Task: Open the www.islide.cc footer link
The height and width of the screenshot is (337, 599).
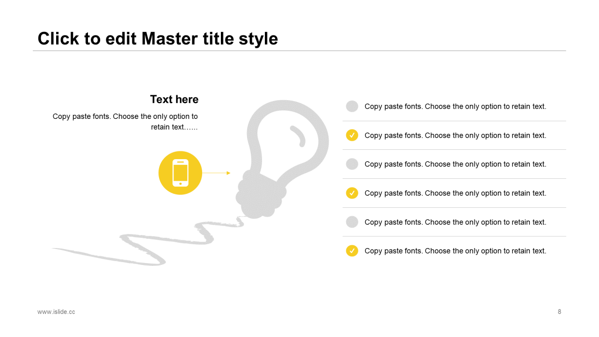Action: point(56,312)
